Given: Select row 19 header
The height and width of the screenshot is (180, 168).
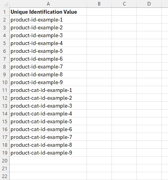Looking at the screenshot, I should click(5, 153).
